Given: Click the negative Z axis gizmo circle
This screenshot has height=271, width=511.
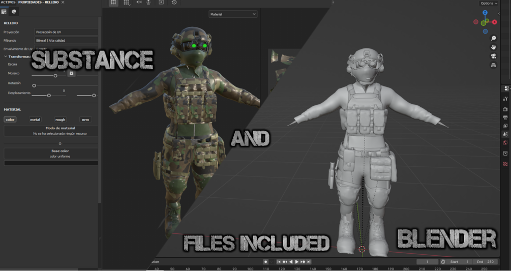Looking at the screenshot, I should click(x=485, y=32).
